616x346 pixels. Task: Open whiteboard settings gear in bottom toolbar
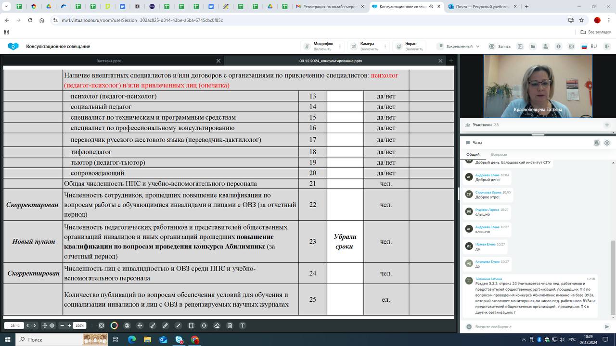pos(101,325)
